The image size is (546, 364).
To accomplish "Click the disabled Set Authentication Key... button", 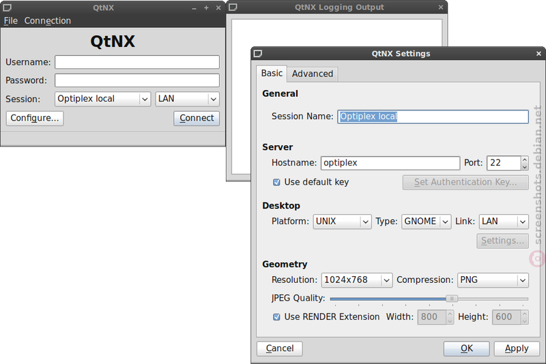I will click(465, 183).
